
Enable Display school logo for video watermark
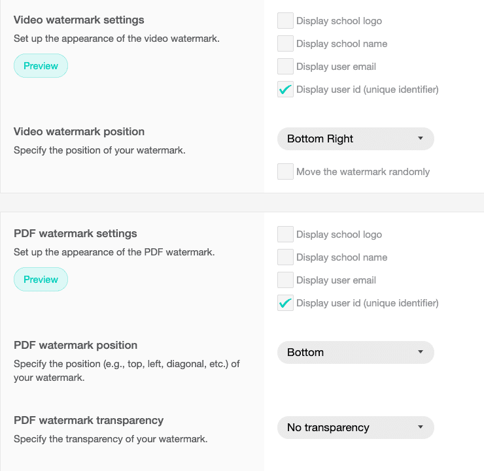coord(285,21)
